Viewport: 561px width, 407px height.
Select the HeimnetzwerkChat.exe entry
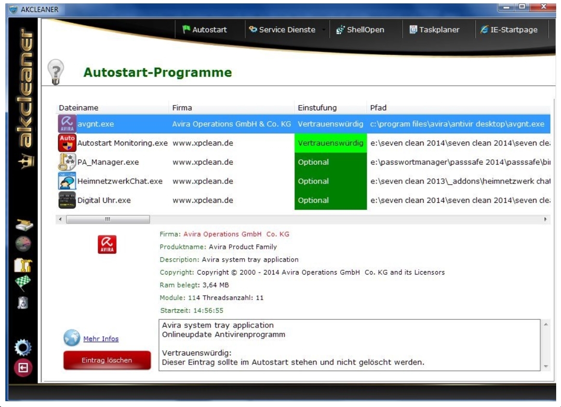120,181
